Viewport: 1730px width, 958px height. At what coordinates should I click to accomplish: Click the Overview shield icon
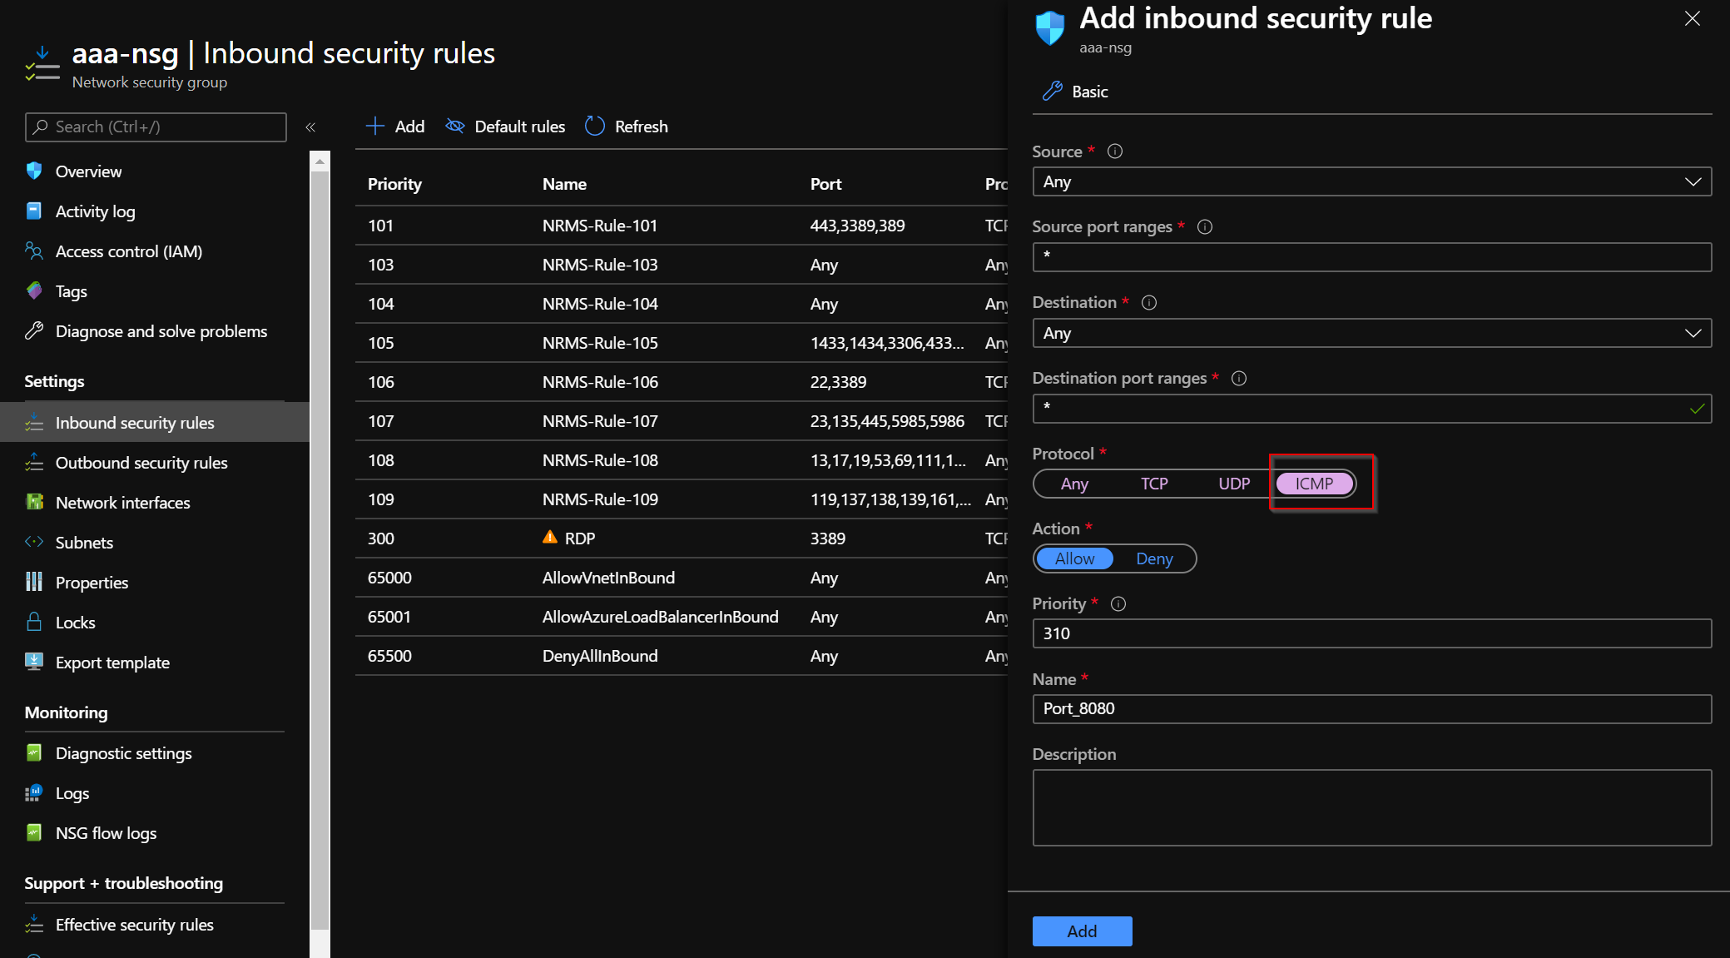click(x=34, y=171)
